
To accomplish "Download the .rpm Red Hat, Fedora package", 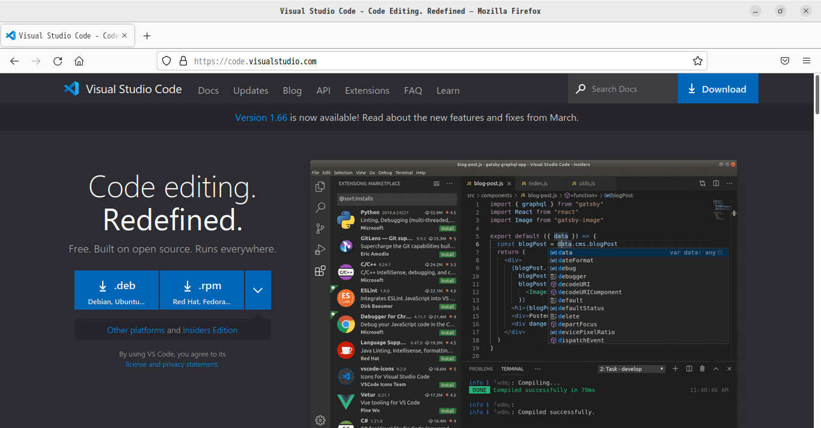I will click(202, 290).
